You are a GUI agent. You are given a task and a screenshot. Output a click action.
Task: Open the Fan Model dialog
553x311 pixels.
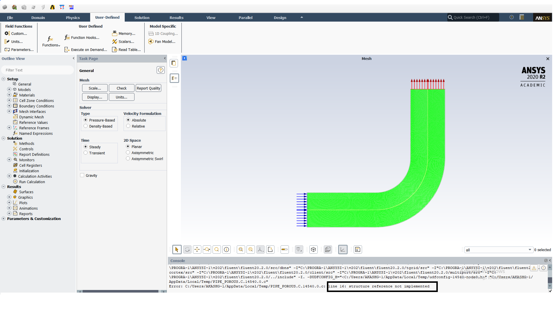(162, 42)
